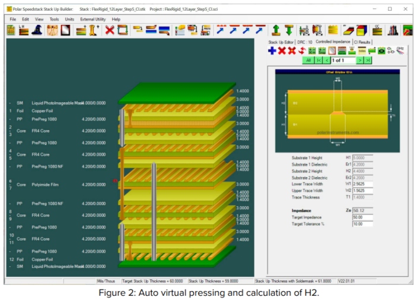Open the External Utility menu
The width and height of the screenshot is (415, 300).
(93, 19)
